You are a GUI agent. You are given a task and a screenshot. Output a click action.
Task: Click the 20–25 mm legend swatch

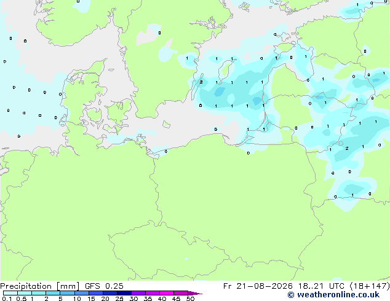pyautogui.click(x=109, y=293)
